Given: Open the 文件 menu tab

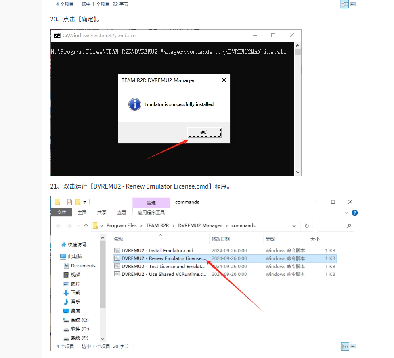Looking at the screenshot, I should (61, 212).
